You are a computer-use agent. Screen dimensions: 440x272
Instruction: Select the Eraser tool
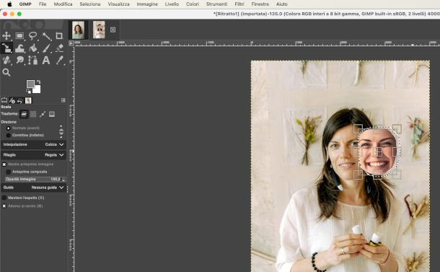coord(59,48)
